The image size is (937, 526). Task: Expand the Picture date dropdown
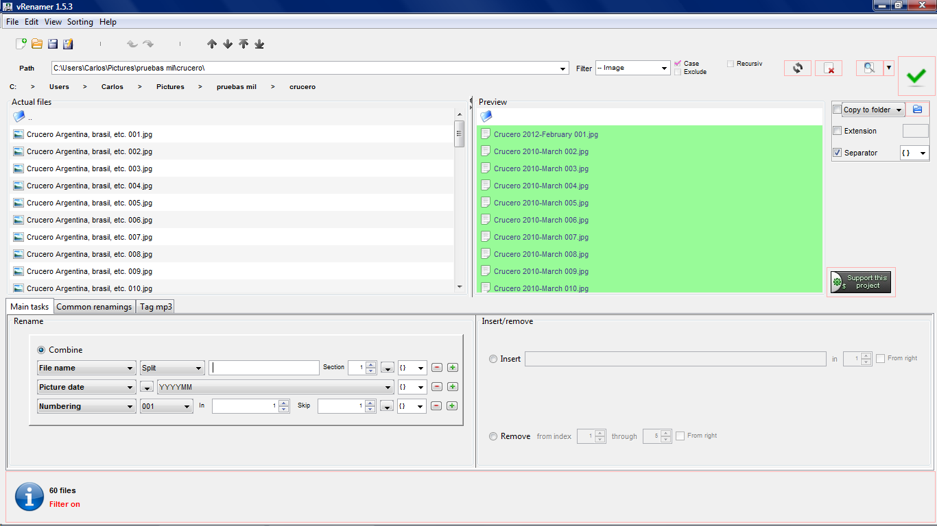86,387
